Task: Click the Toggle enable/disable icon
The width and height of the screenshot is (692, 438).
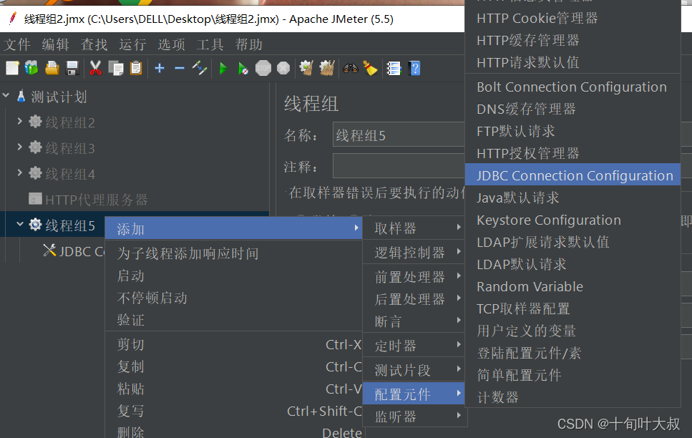Action: [200, 69]
